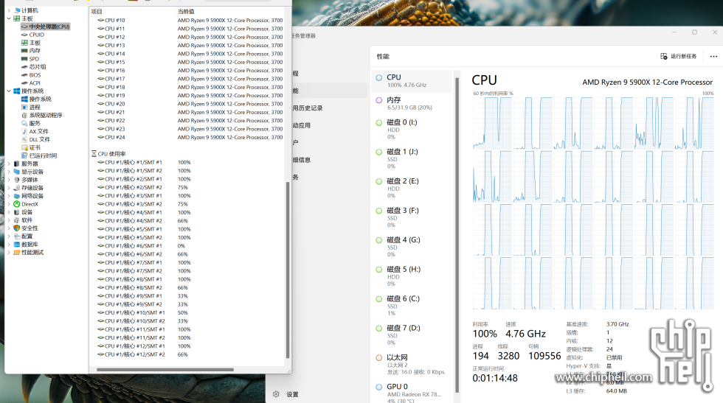Select the CPU #10 row in AIDA64
This screenshot has width=723, height=403.
(x=187, y=21)
